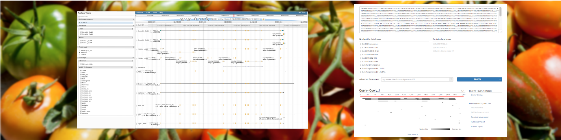Clear the query sequence with the X
The image size is (561, 140).
pyautogui.click(x=498, y=9)
